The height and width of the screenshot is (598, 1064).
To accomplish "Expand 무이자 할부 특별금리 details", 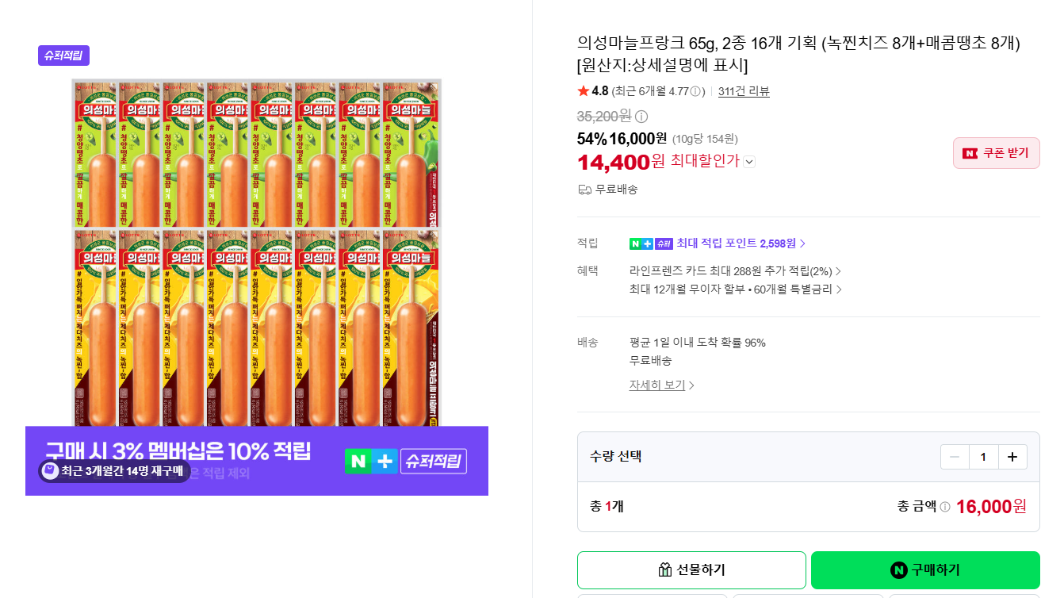I will (x=736, y=289).
